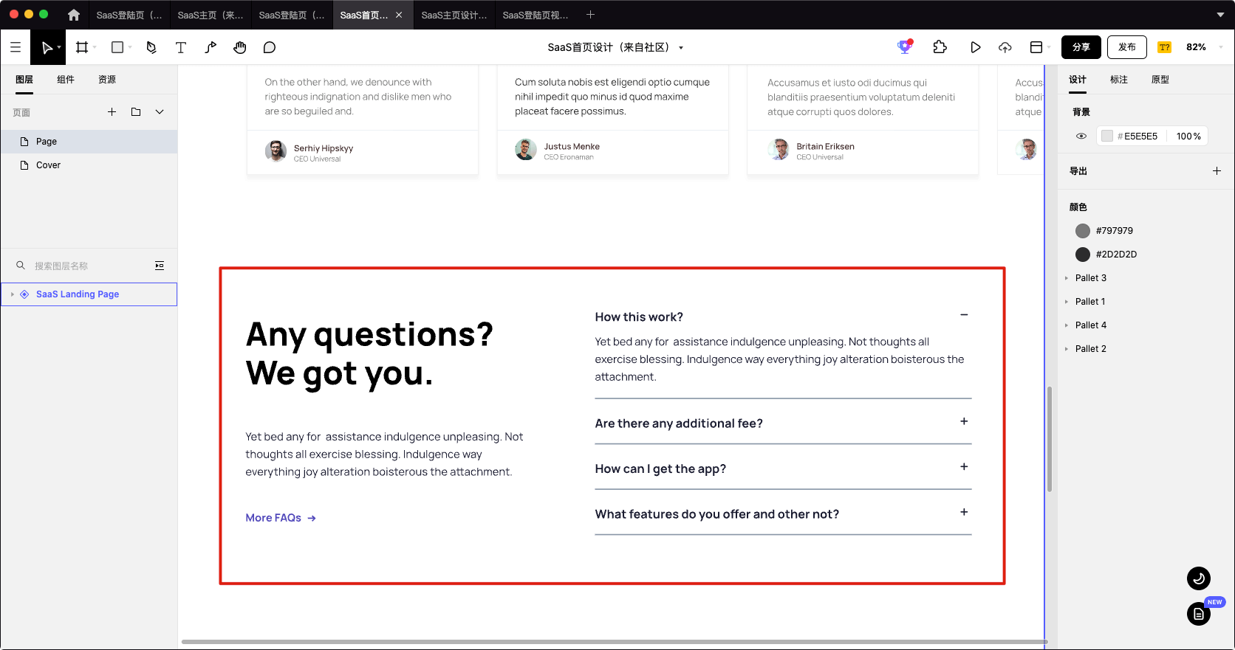Viewport: 1235px width, 650px height.
Task: Switch to the 标注 annotation tab
Action: [x=1119, y=80]
